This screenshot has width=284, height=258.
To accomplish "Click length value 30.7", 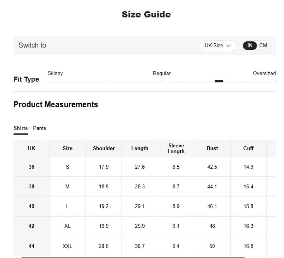I will coord(140,246).
